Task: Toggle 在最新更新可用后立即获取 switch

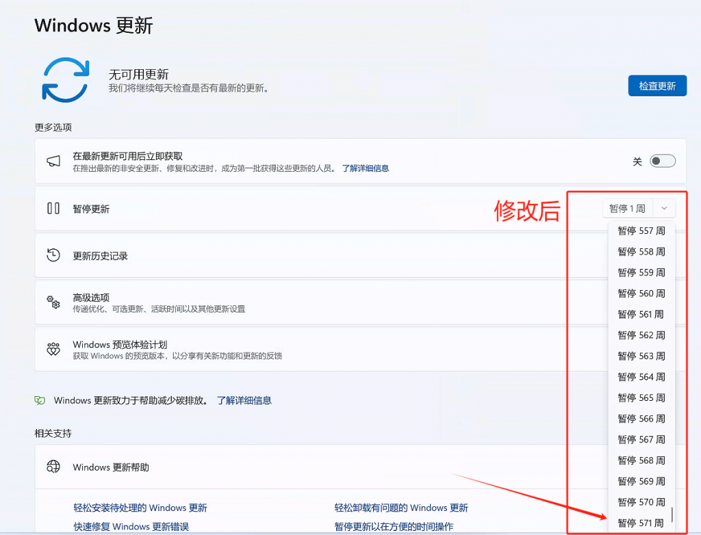Action: tap(663, 161)
